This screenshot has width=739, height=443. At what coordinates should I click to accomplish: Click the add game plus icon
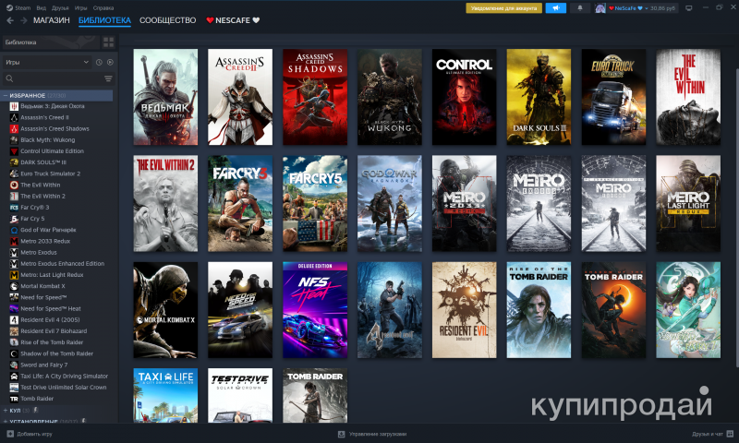pyautogui.click(x=10, y=434)
